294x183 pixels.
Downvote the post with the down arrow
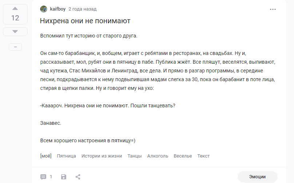coord(15,32)
